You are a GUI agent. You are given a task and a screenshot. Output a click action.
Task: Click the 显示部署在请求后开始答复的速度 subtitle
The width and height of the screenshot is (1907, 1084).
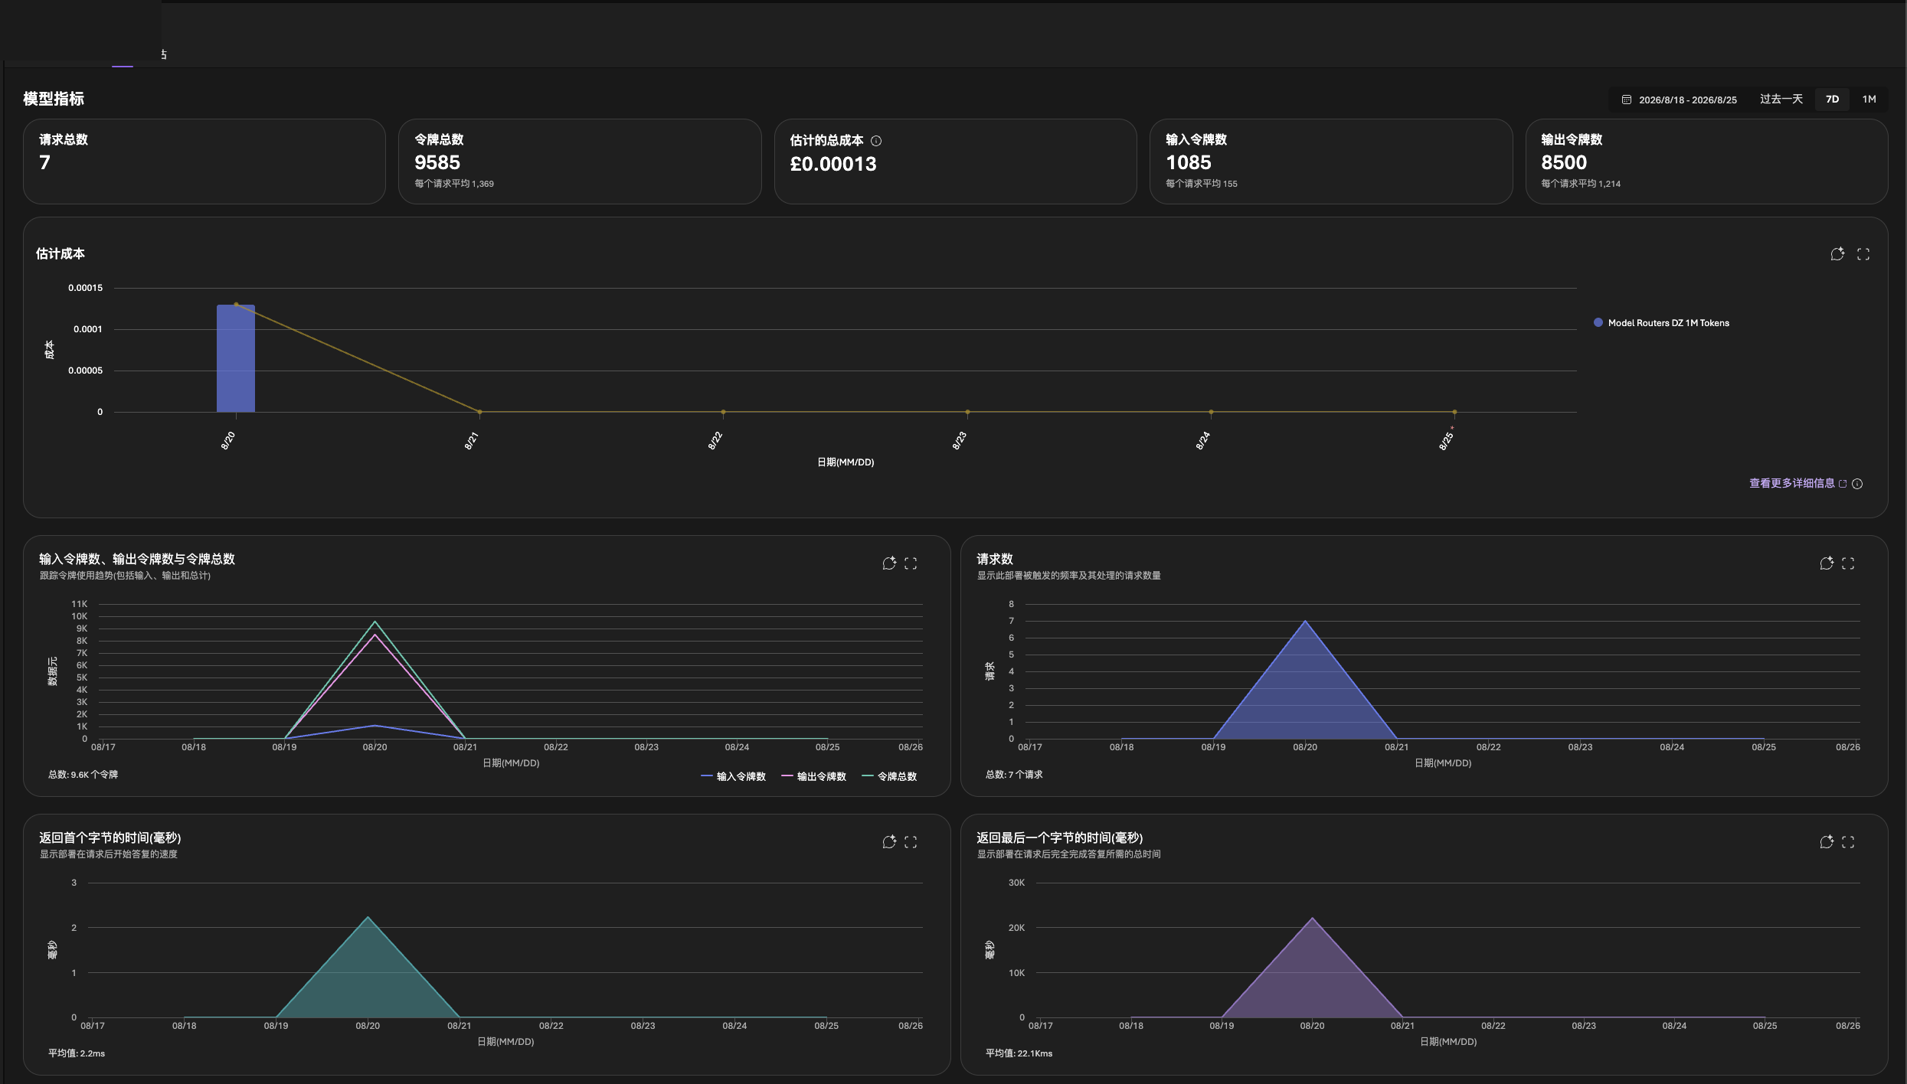click(109, 854)
